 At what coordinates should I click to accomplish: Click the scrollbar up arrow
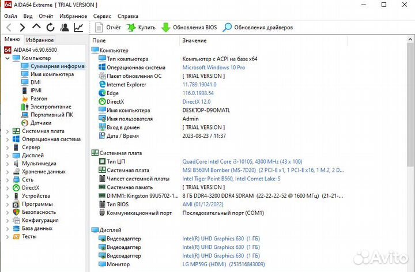(x=410, y=39)
